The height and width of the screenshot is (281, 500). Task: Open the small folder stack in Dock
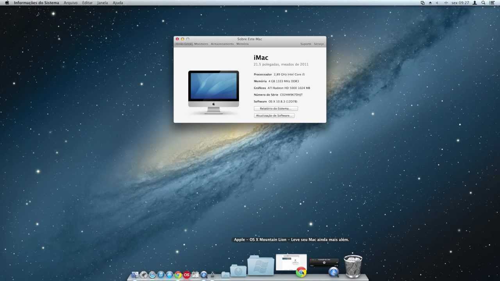point(225,275)
